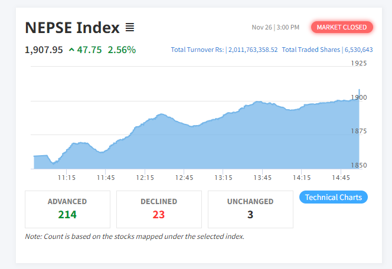The height and width of the screenshot is (269, 392).
Task: Click the 1900 price level on chart axis
Action: pos(359,98)
